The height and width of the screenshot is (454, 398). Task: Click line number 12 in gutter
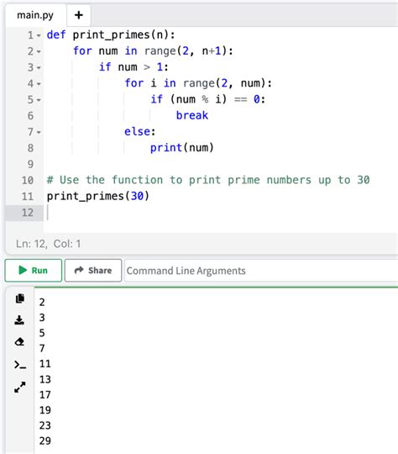28,213
